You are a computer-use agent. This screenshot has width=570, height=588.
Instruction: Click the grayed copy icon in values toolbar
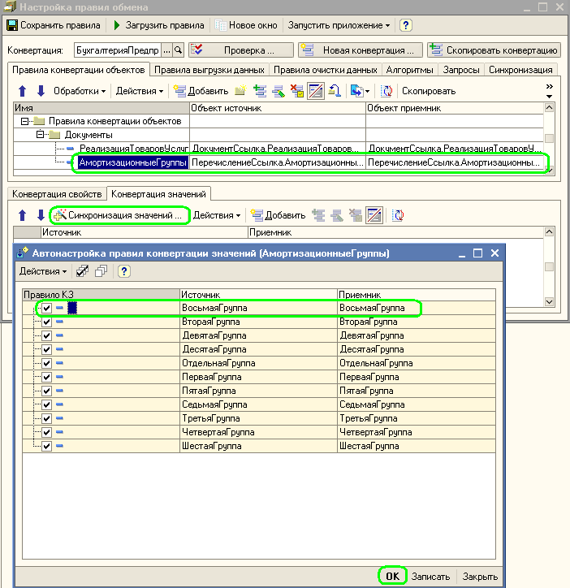[318, 215]
